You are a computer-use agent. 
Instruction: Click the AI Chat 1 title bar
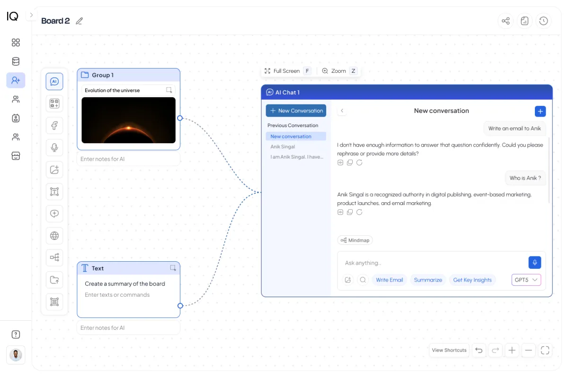click(407, 92)
